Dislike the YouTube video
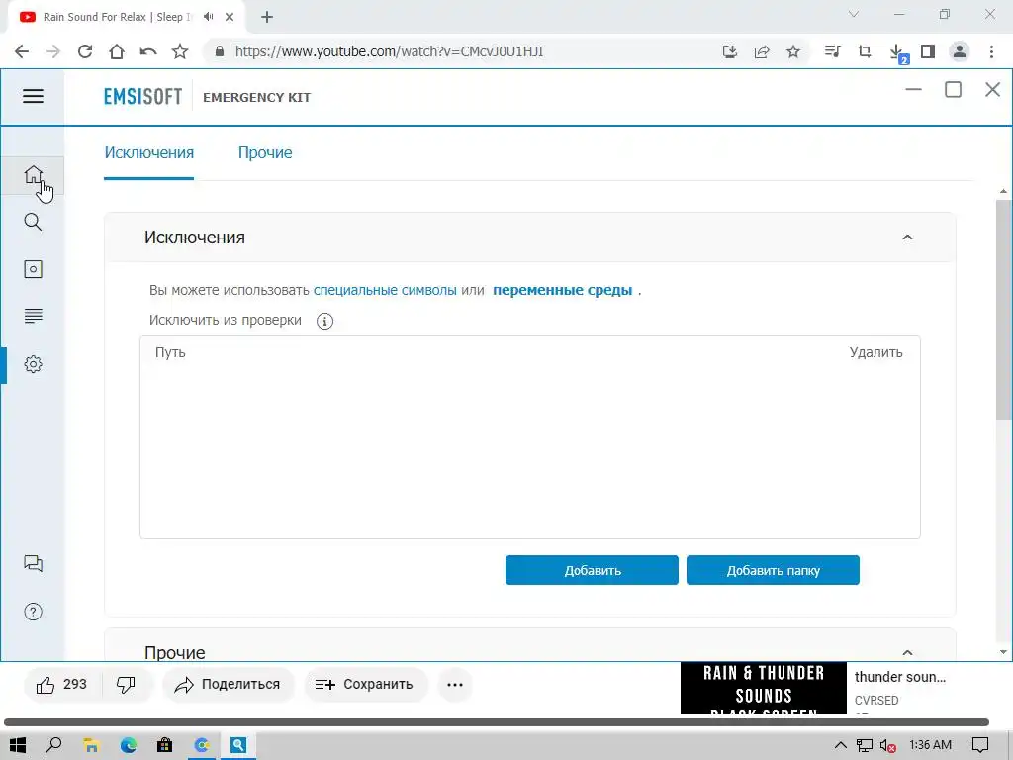1013x760 pixels. [126, 685]
